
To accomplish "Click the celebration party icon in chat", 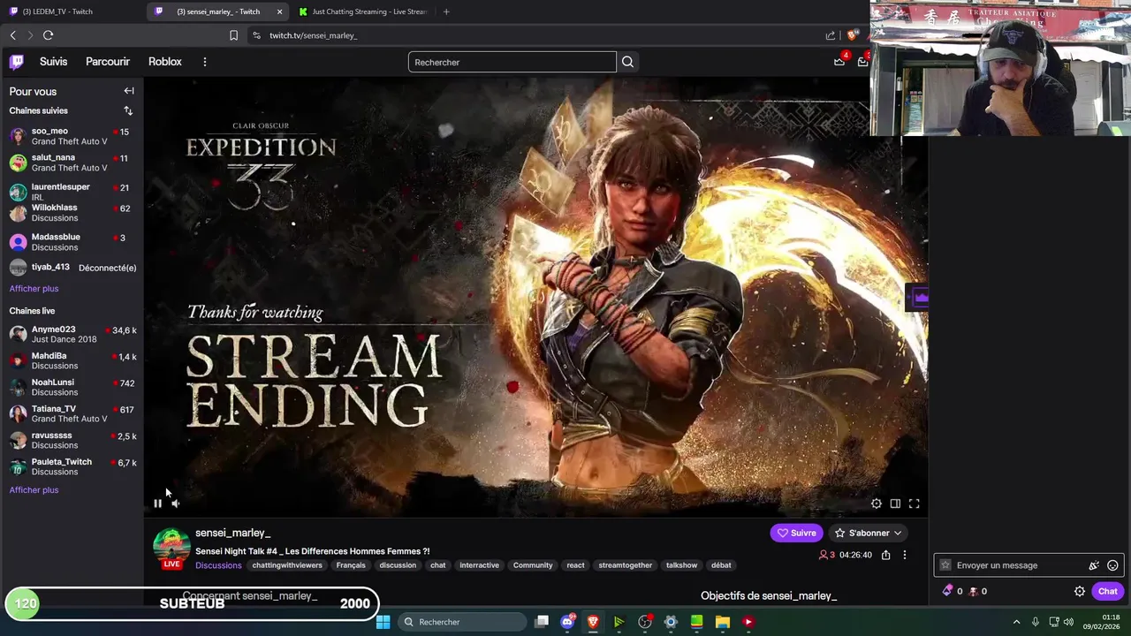I will pos(1094,565).
